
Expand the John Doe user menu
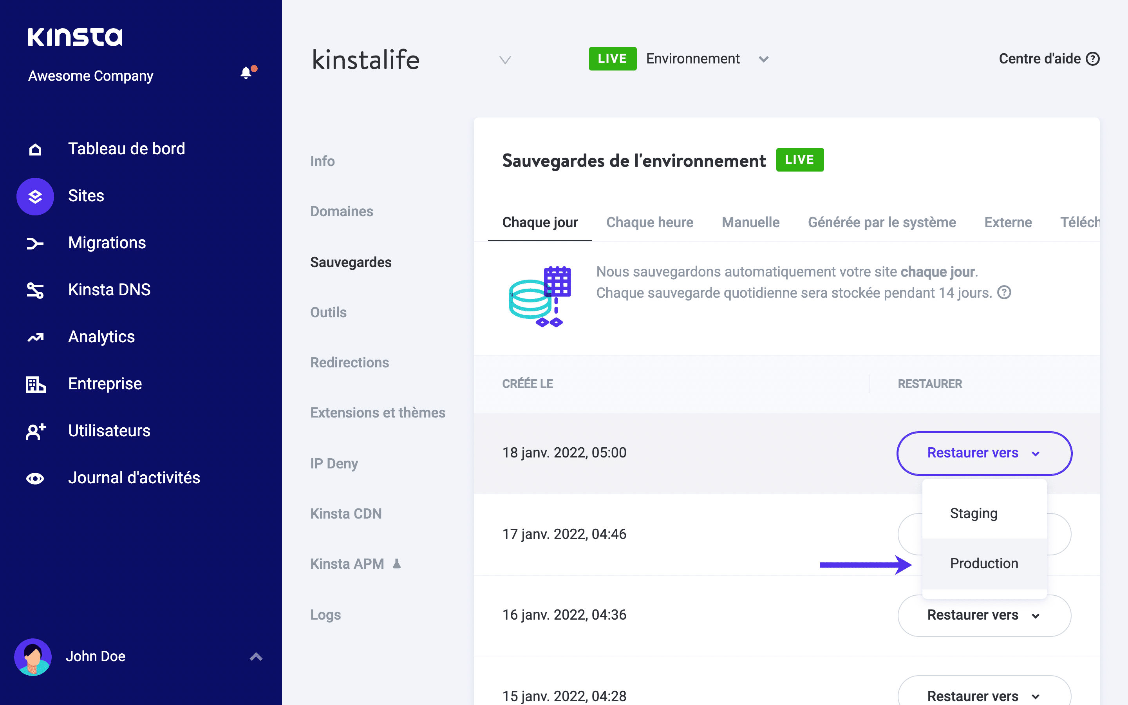[256, 656]
